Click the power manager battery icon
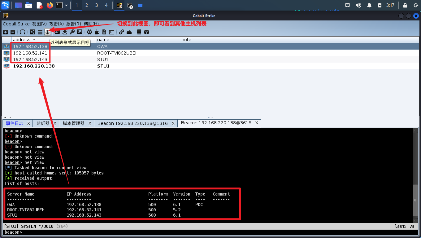The width and height of the screenshot is (421, 238). click(380, 5)
